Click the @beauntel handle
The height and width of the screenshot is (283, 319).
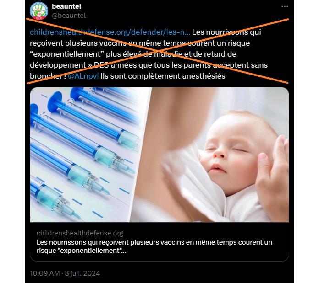pyautogui.click(x=69, y=16)
